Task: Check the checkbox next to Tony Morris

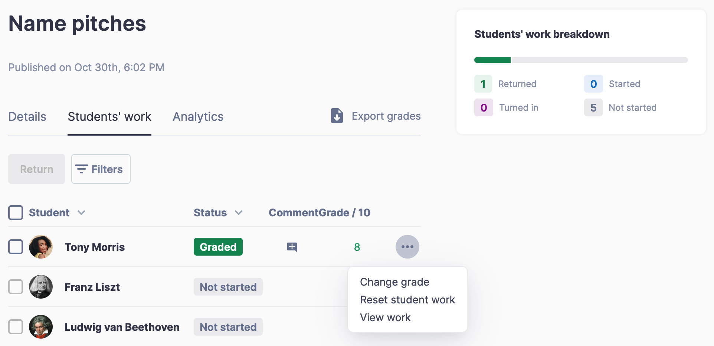Action: (x=16, y=246)
